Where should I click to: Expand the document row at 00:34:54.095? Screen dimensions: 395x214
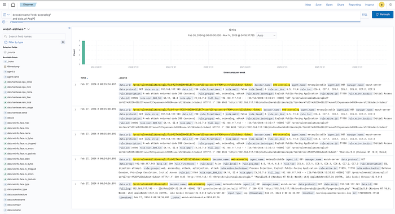75,159
